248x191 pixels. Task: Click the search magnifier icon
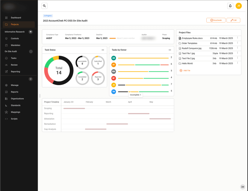pyautogui.click(x=44, y=6)
